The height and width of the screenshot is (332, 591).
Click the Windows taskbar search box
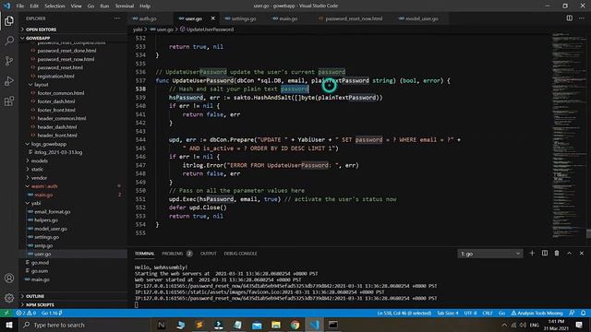pos(85,325)
